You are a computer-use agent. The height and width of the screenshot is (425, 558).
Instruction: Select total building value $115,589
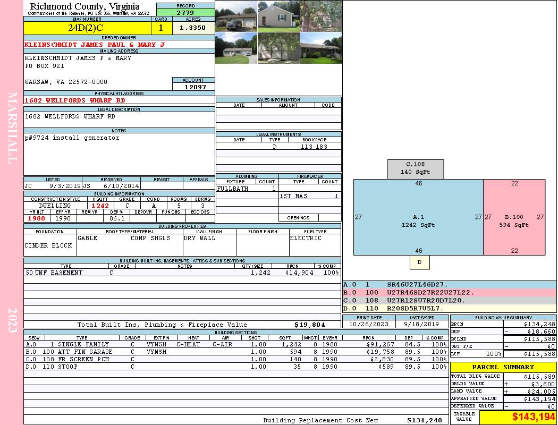(539, 377)
